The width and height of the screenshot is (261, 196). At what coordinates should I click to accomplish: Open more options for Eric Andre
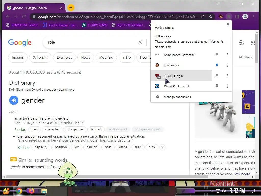coord(227,65)
